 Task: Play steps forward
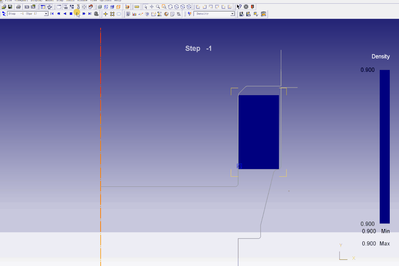pos(77,14)
